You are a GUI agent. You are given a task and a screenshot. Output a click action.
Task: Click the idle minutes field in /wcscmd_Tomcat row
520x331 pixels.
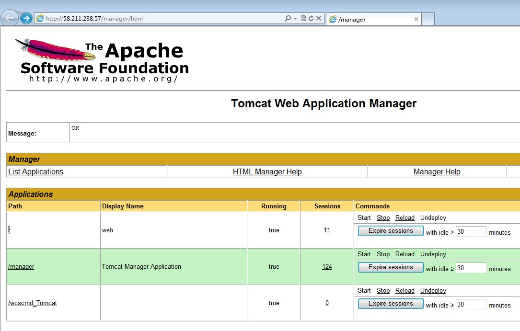pyautogui.click(x=471, y=305)
